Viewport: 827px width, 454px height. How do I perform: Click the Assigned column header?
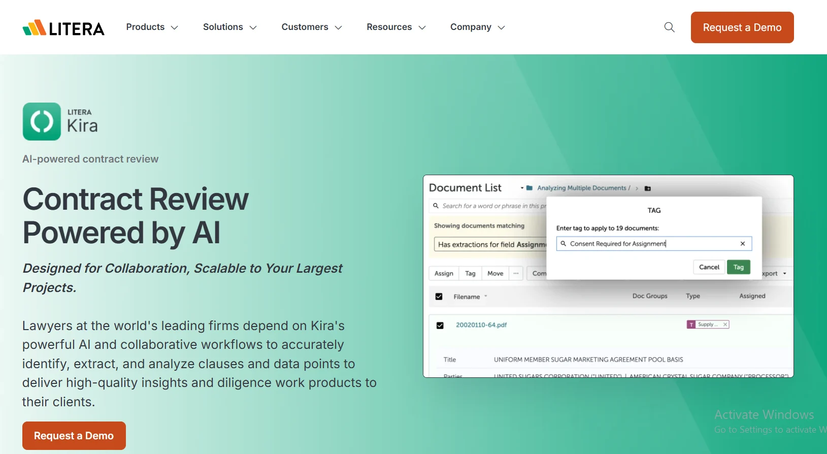(x=752, y=296)
